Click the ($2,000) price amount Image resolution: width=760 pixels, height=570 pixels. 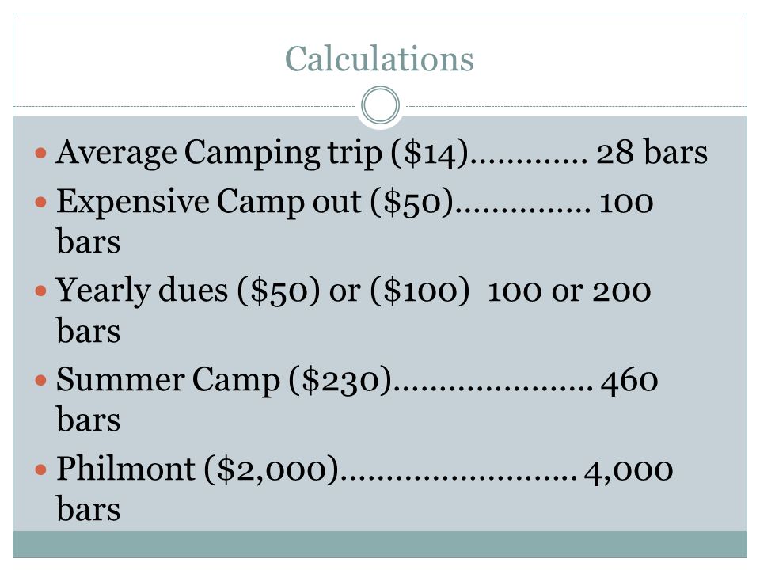click(x=272, y=469)
